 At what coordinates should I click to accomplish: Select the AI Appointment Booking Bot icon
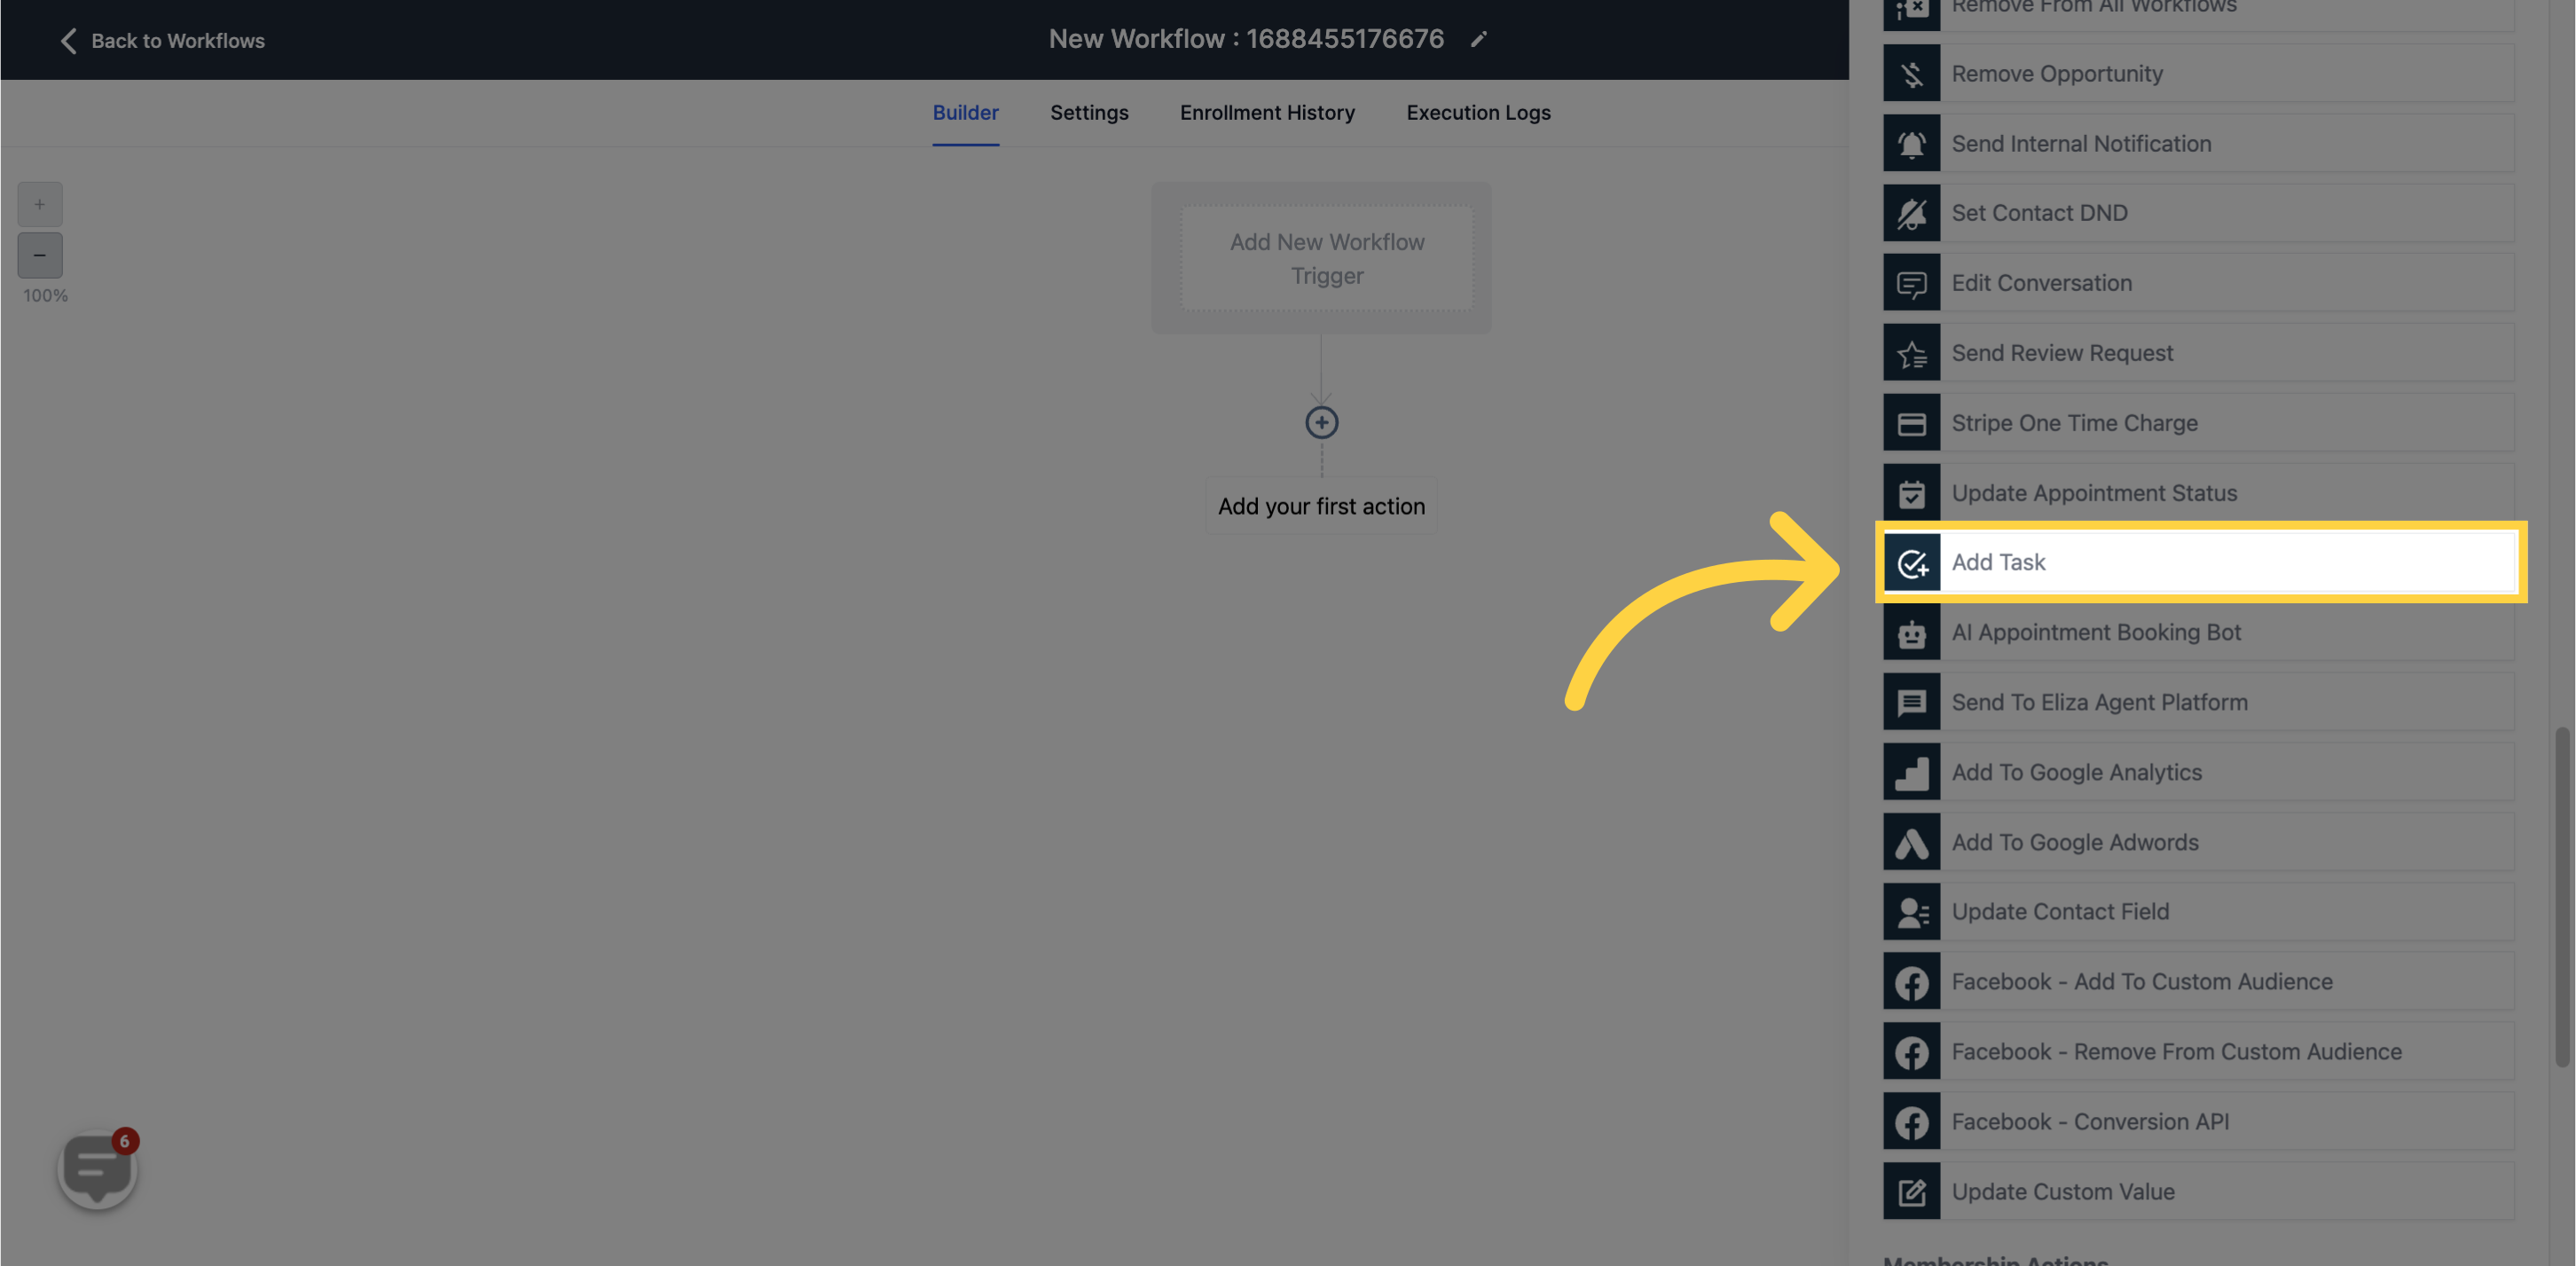(x=1911, y=633)
